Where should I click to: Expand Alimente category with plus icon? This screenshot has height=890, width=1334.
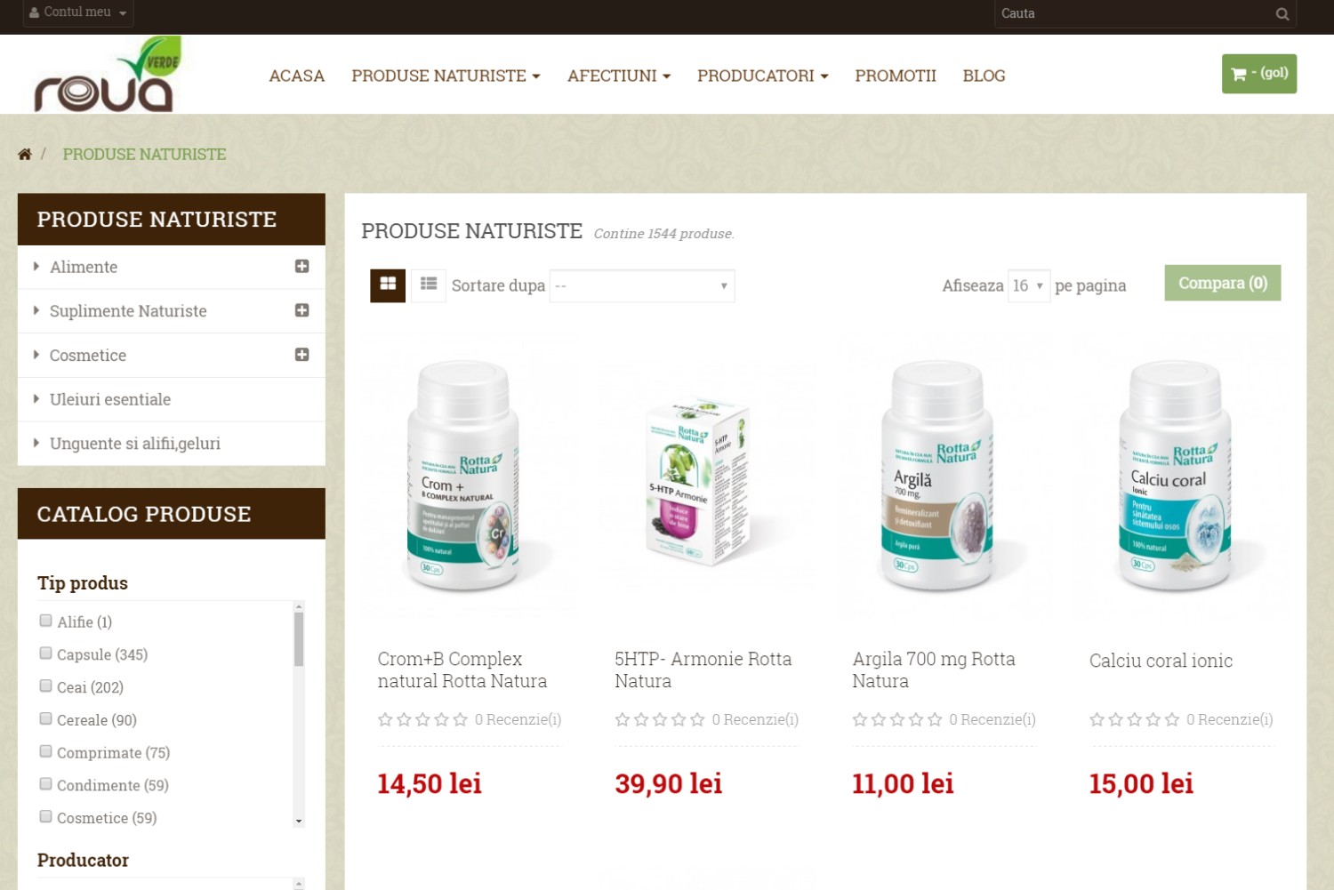[302, 267]
